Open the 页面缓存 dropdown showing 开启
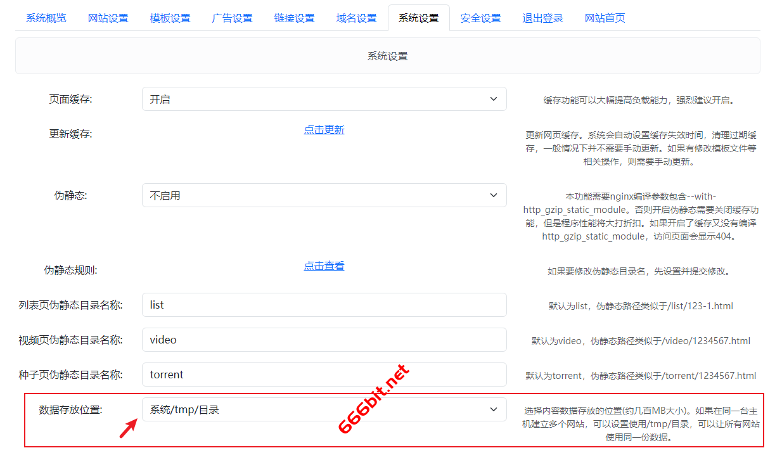The width and height of the screenshot is (782, 455). pyautogui.click(x=324, y=99)
